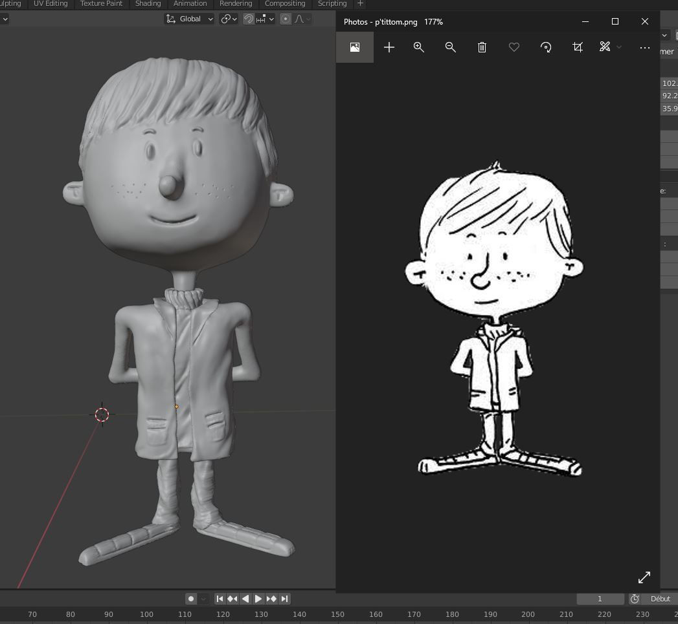Click the Début start frame field
The image size is (678, 624).
(x=661, y=599)
